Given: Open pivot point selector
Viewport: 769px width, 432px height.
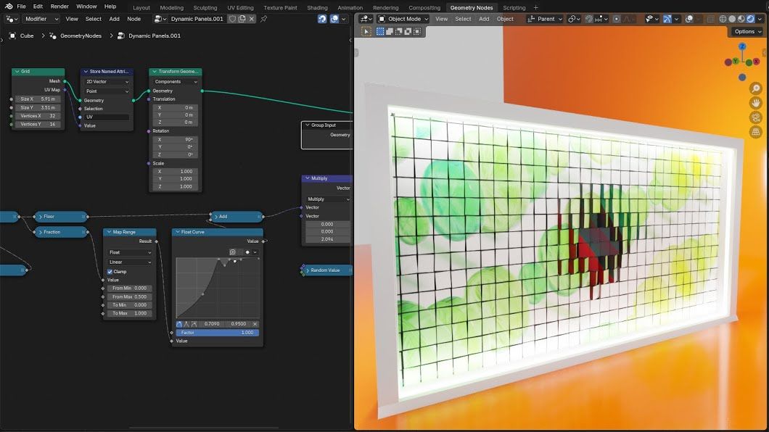Looking at the screenshot, I should pos(575,19).
